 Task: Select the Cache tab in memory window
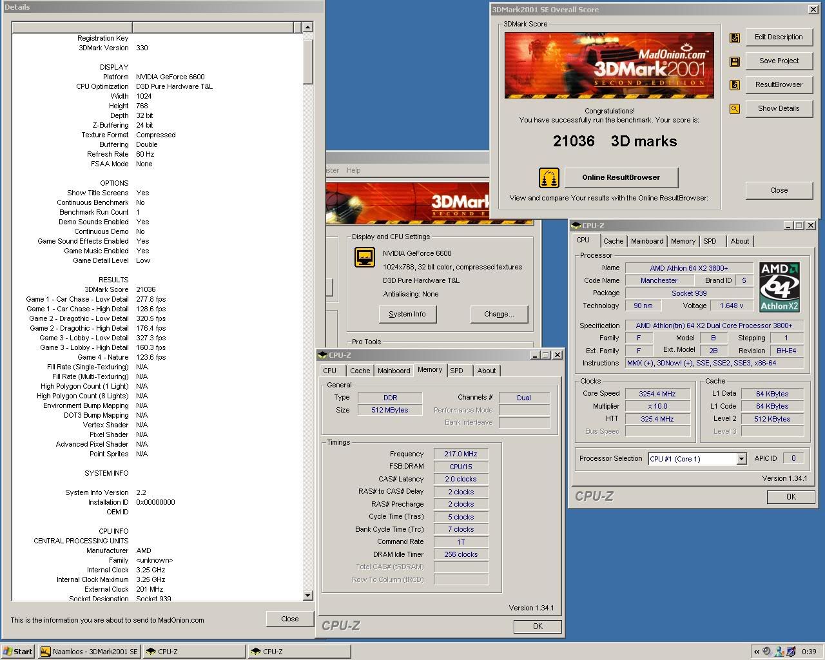point(360,371)
